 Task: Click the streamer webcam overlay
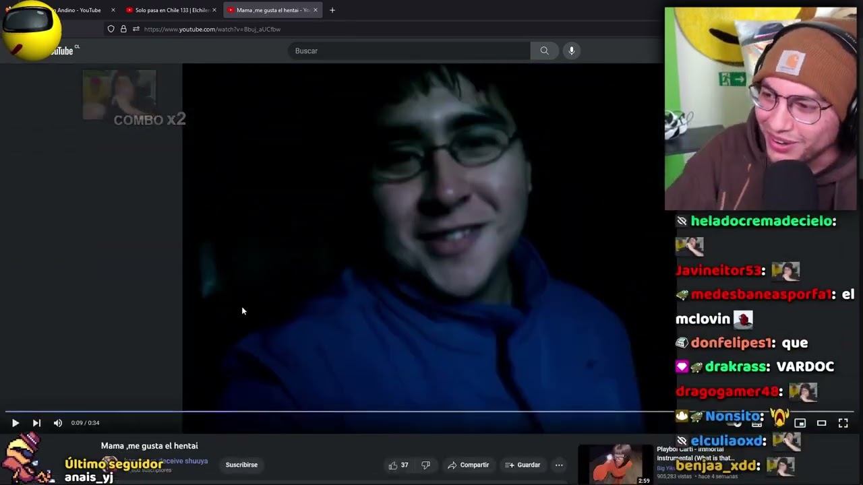[761, 109]
